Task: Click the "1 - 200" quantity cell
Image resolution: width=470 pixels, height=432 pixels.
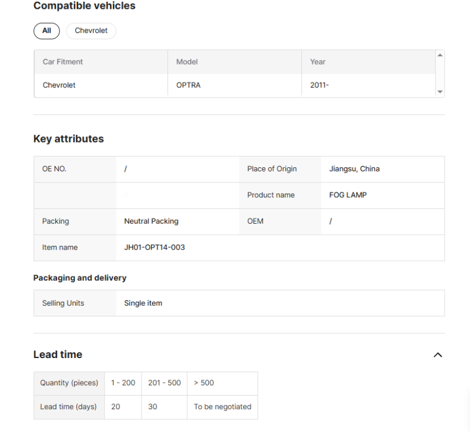Action: pos(123,383)
